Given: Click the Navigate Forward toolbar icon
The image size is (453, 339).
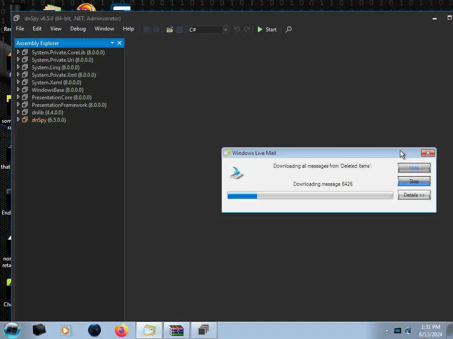Looking at the screenshot, I should tap(156, 30).
